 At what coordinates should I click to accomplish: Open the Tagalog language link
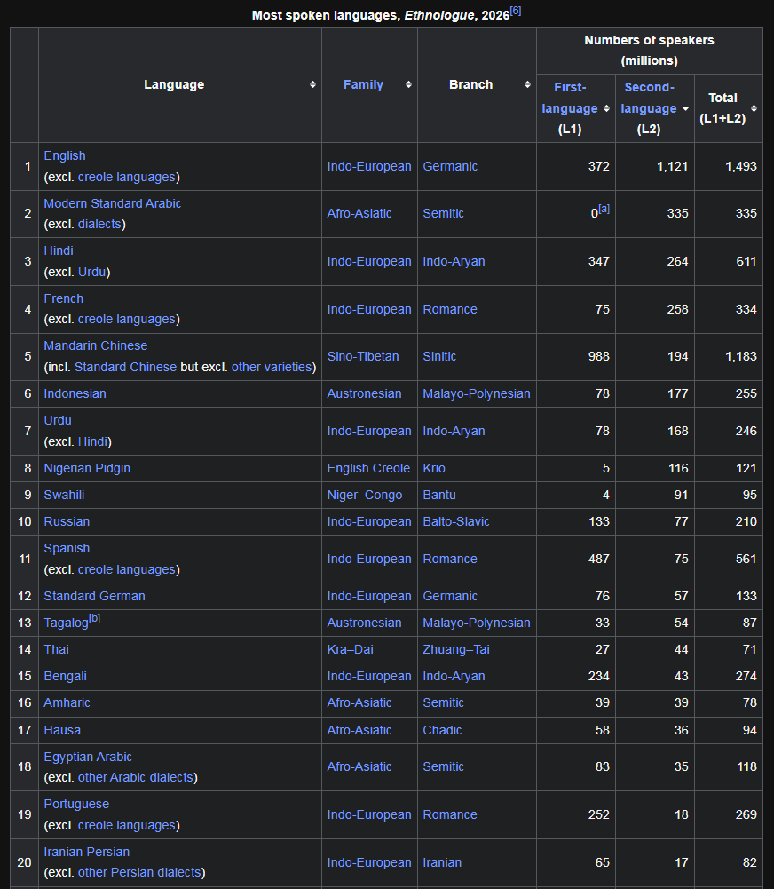(66, 623)
